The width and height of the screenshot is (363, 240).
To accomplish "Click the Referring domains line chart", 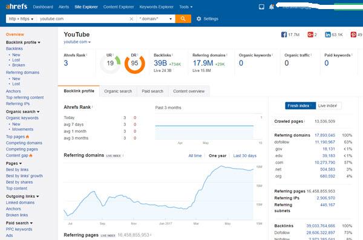I will click(x=159, y=192).
